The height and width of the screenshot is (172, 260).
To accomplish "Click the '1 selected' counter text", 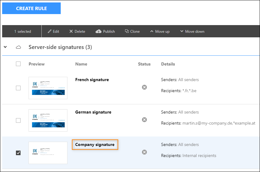I will (x=23, y=32).
